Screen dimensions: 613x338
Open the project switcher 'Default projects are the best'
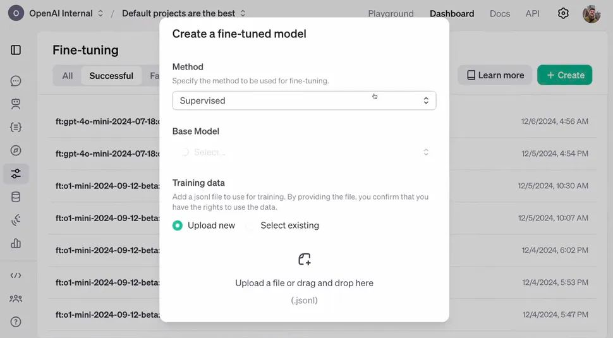[x=183, y=13]
